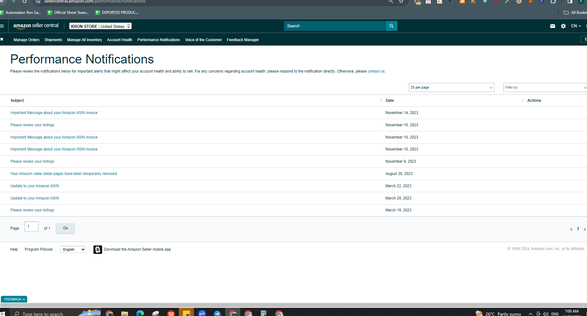Open November 14 ASIN invoice message
587x316 pixels.
point(54,113)
